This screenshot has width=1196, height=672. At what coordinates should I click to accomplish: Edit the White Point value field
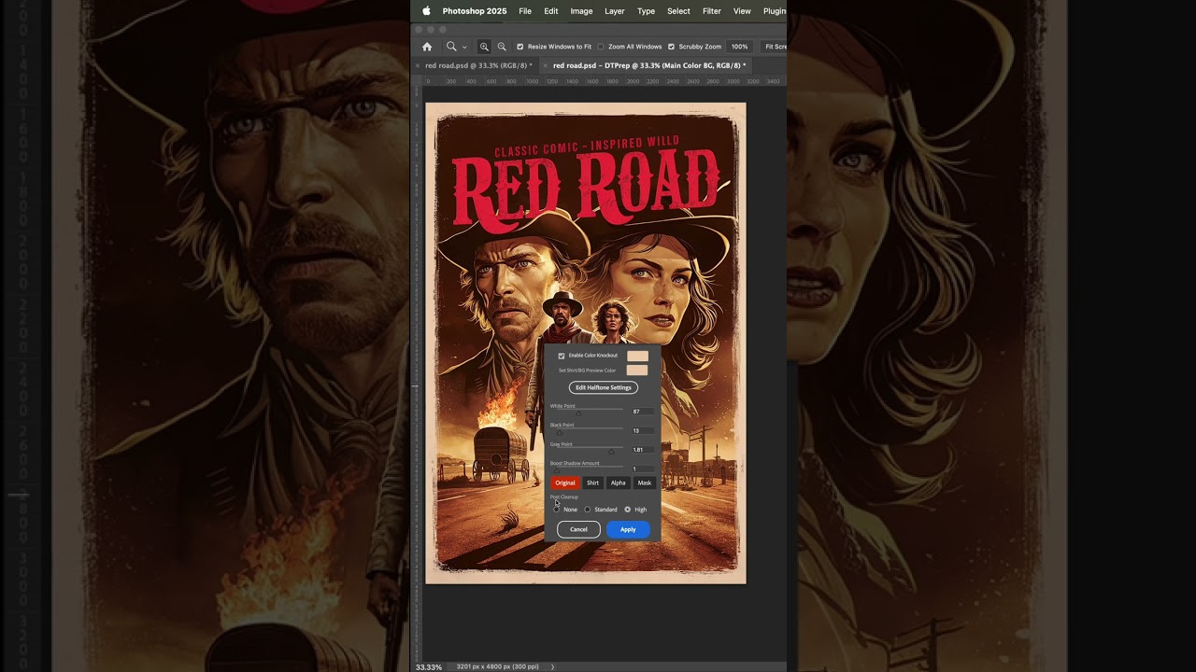(x=641, y=412)
